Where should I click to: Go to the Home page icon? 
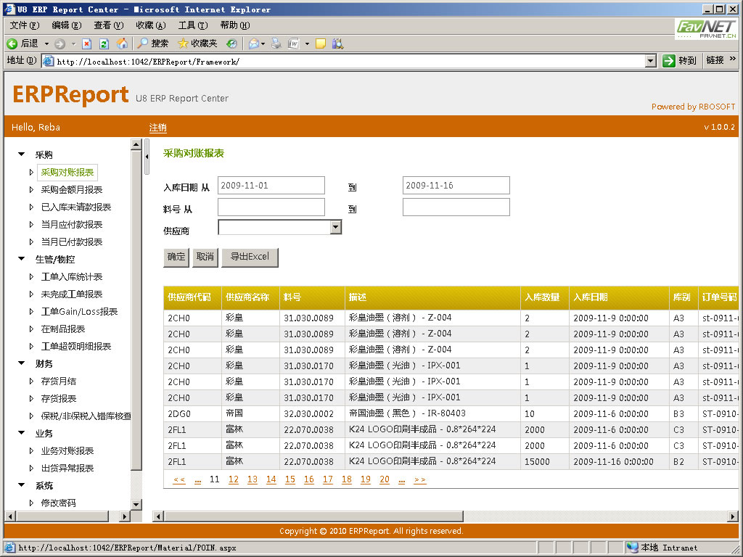pyautogui.click(x=122, y=44)
